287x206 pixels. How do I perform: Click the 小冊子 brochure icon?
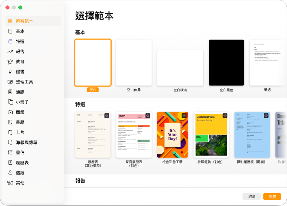(x=11, y=102)
